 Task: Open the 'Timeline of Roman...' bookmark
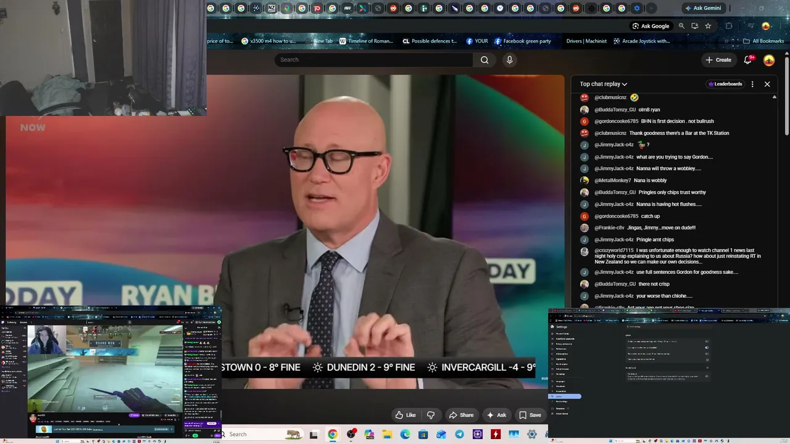coord(366,41)
